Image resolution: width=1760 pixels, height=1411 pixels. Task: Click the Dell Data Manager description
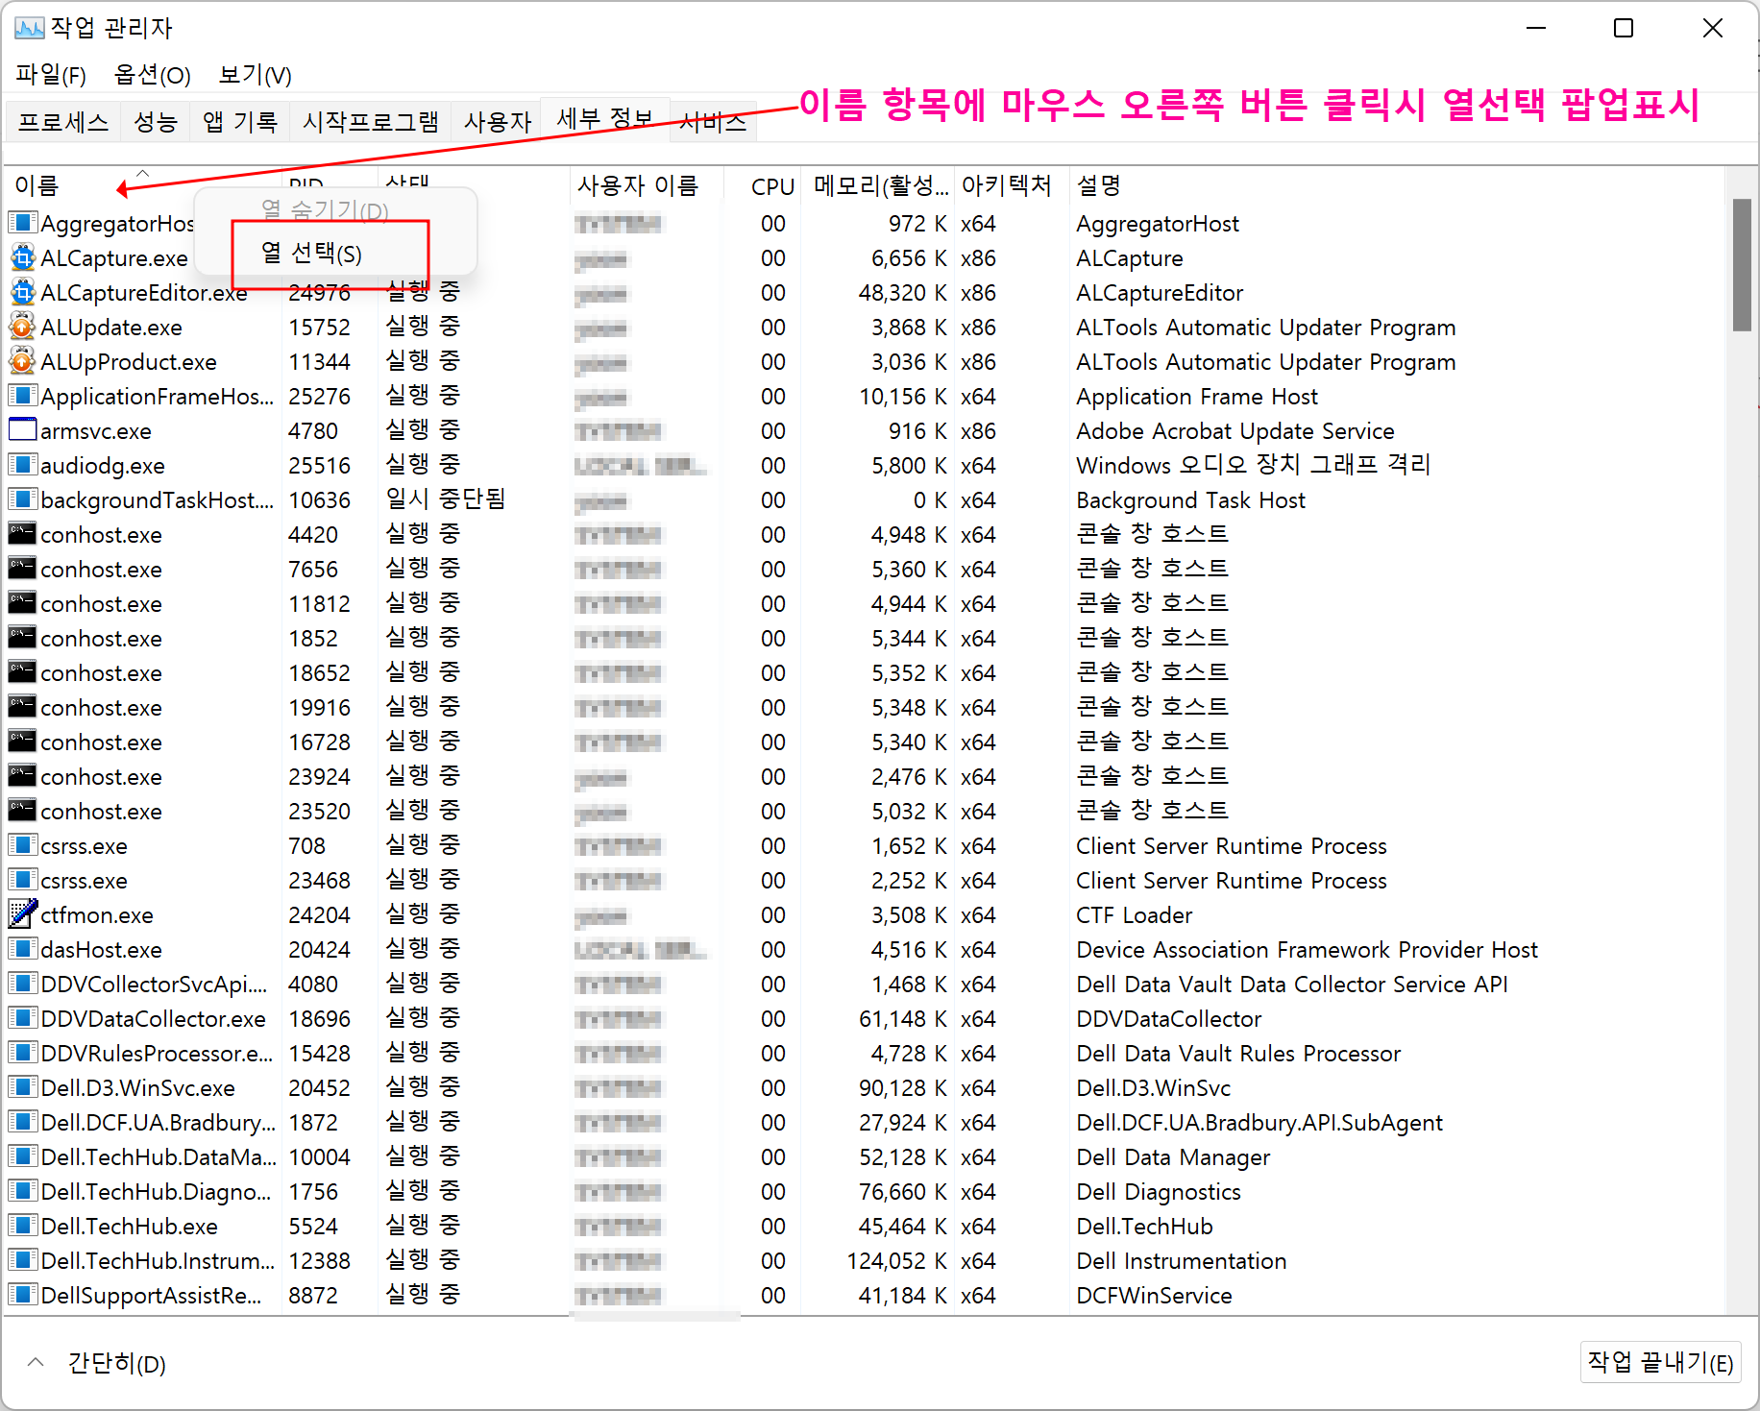(x=1173, y=1157)
